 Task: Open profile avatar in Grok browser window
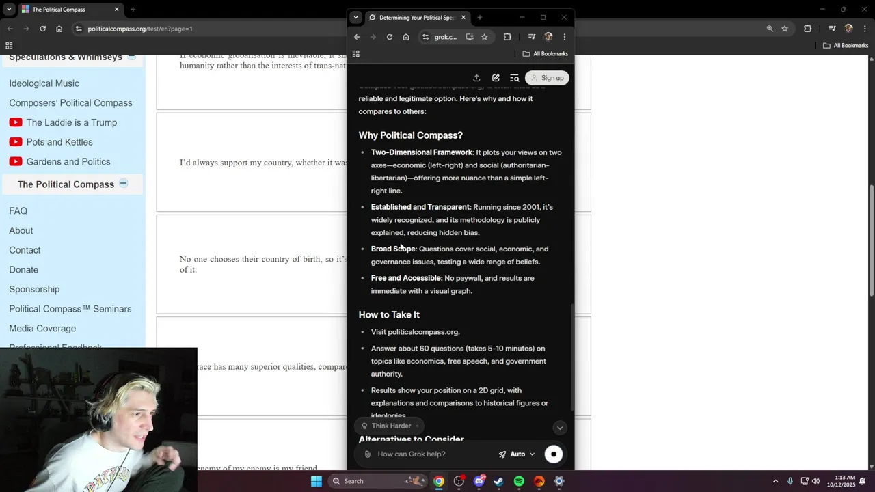click(x=548, y=37)
